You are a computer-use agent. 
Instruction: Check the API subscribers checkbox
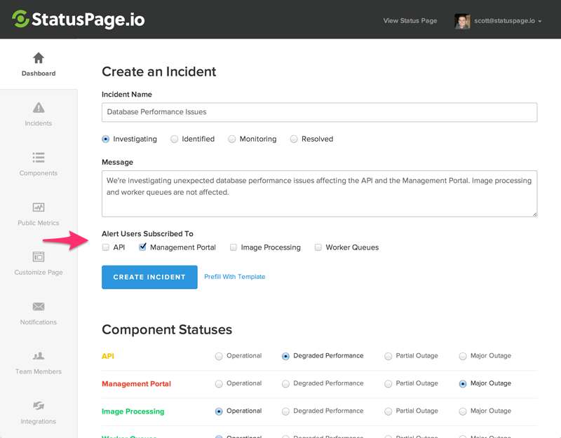click(x=106, y=247)
